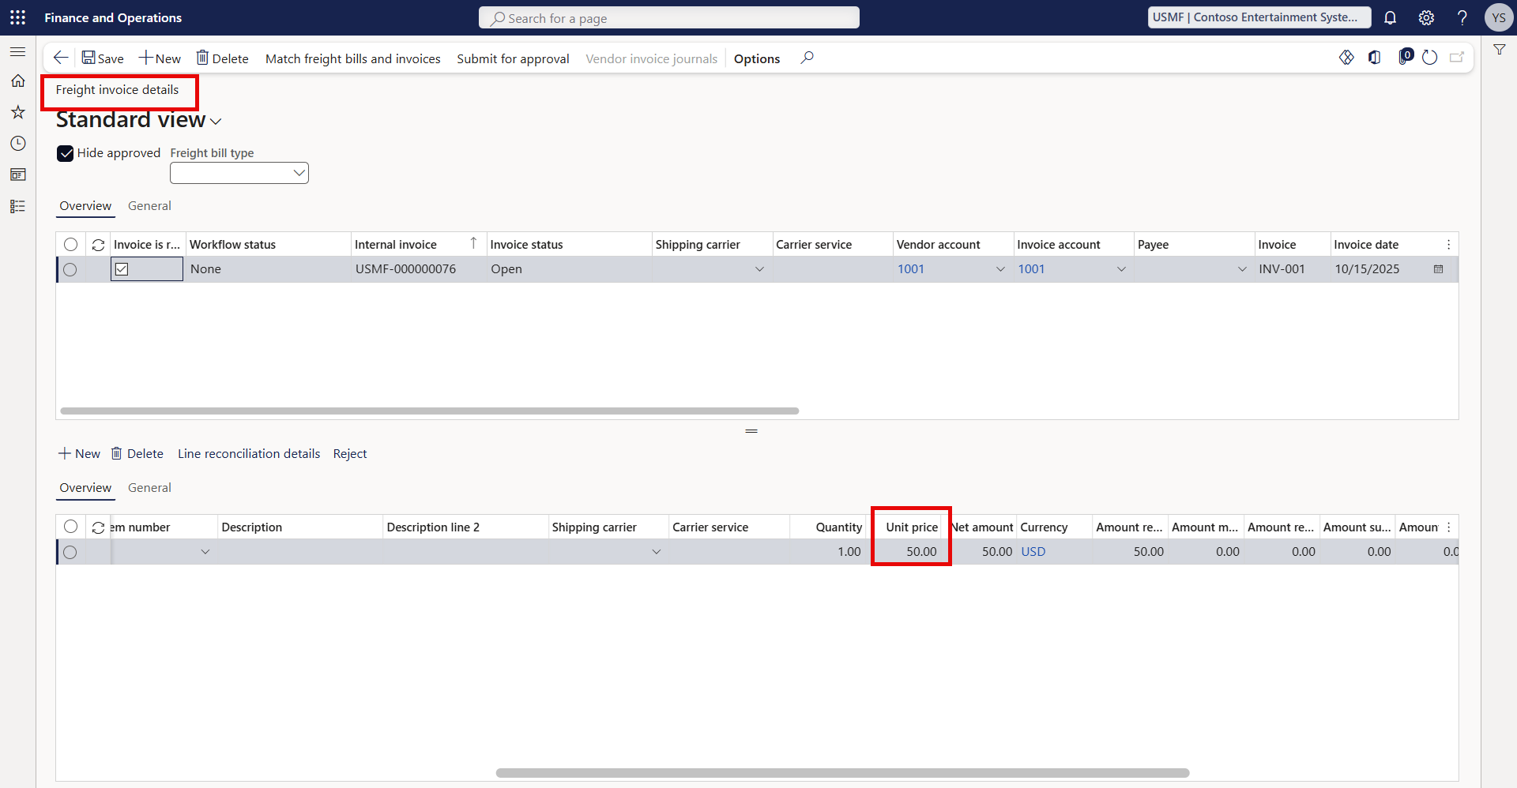1517x788 pixels.
Task: Expand the Freight bill type dropdown
Action: click(x=299, y=173)
